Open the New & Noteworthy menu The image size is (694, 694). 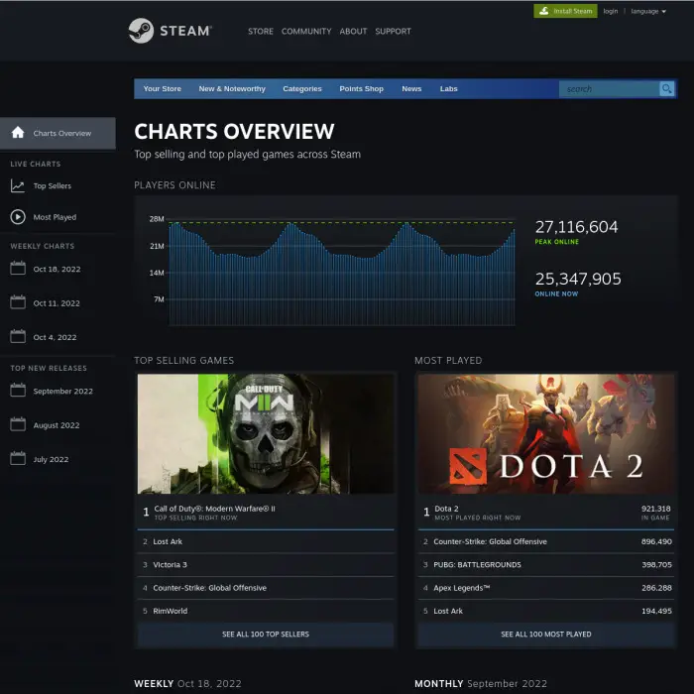coord(232,88)
